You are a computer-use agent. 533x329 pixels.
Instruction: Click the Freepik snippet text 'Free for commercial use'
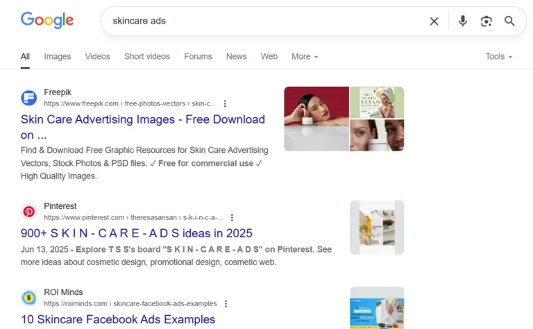tap(205, 164)
